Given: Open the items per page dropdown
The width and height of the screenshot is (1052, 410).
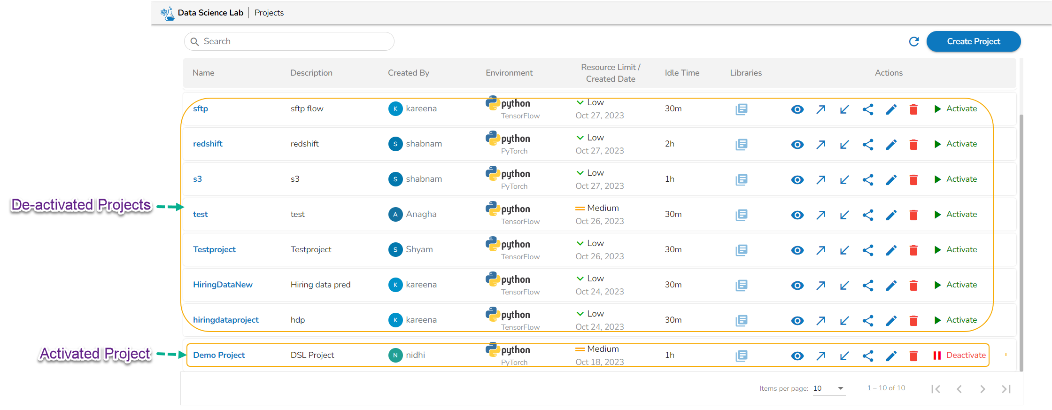Looking at the screenshot, I should [829, 388].
